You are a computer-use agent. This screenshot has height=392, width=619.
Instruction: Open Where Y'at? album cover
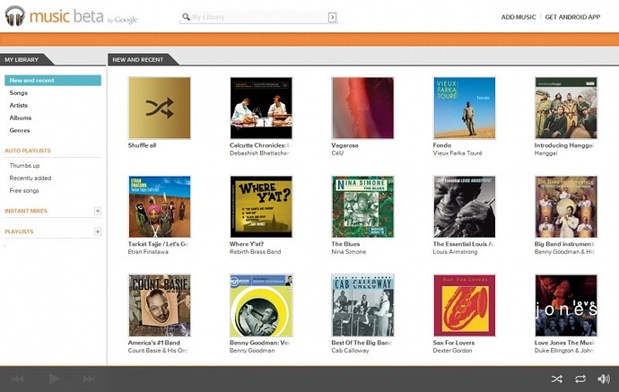click(261, 207)
